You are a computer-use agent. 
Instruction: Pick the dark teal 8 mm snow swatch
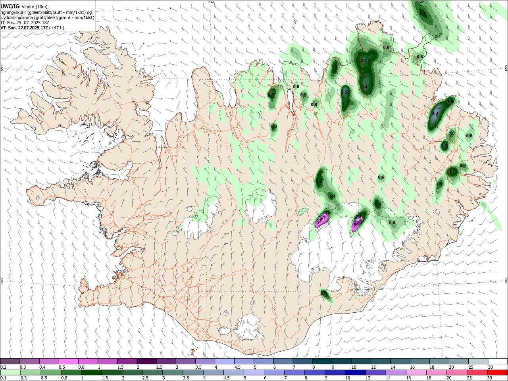pos(322,361)
